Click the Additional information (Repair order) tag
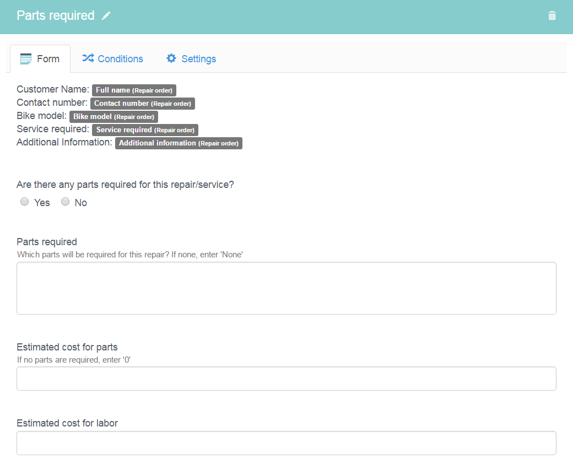Screen dimensions: 573x475 point(179,143)
